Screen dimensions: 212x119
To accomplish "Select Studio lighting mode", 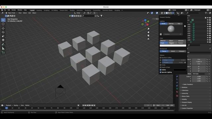I will click(x=163, y=24).
